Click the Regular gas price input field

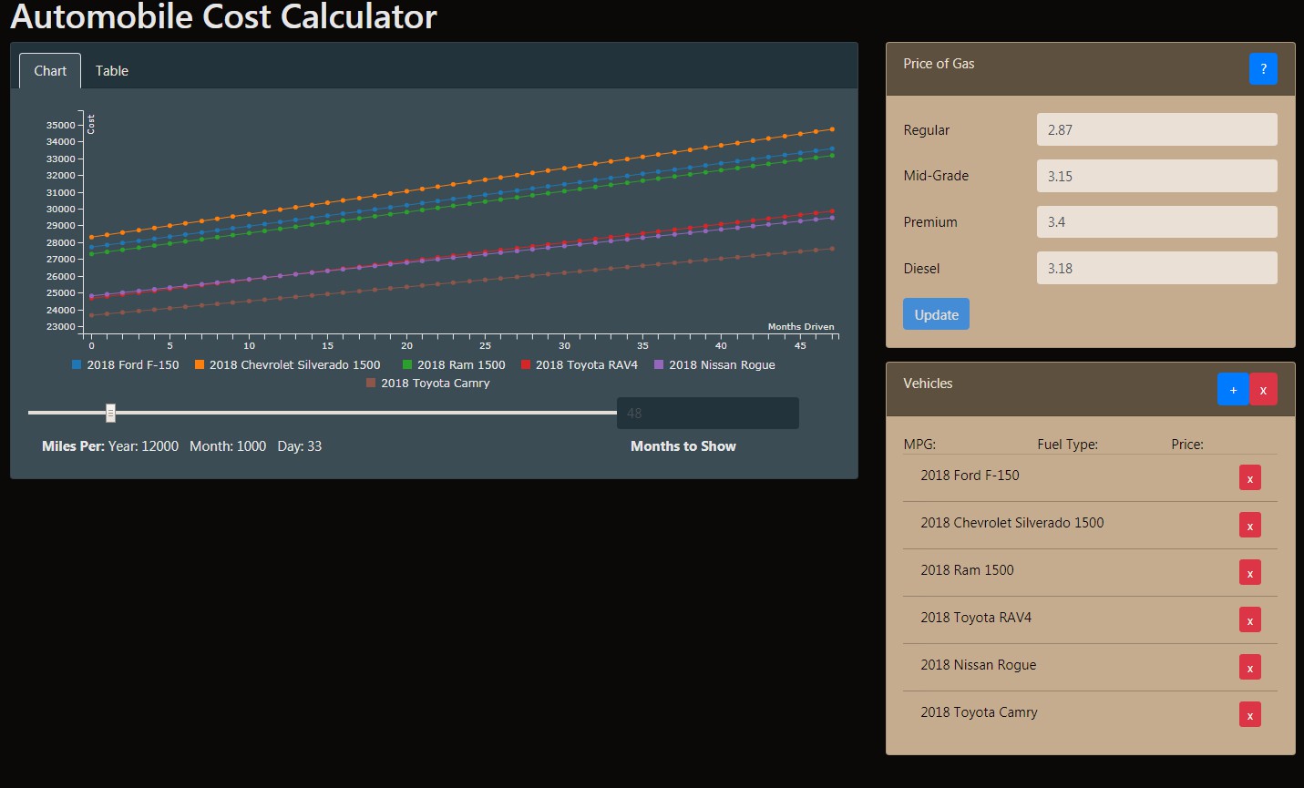[1156, 130]
